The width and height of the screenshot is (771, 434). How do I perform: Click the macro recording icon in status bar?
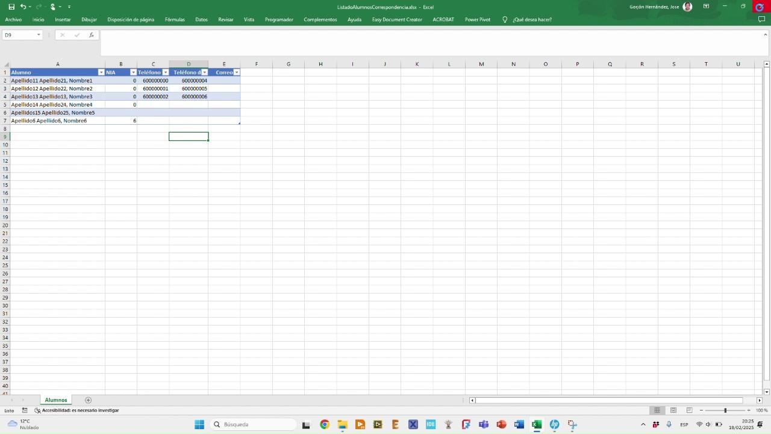[25, 410]
